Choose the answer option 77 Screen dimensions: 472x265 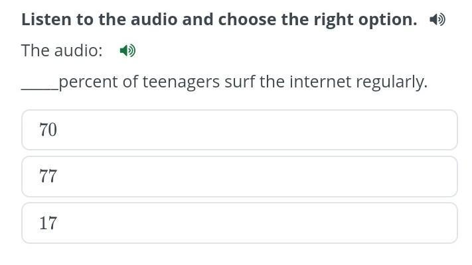239,176
